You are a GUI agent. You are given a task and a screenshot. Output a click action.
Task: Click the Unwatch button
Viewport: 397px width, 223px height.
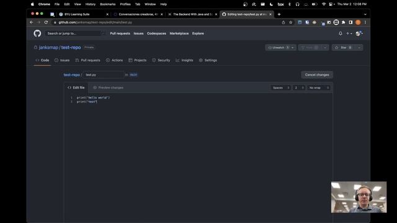[x=278, y=48]
